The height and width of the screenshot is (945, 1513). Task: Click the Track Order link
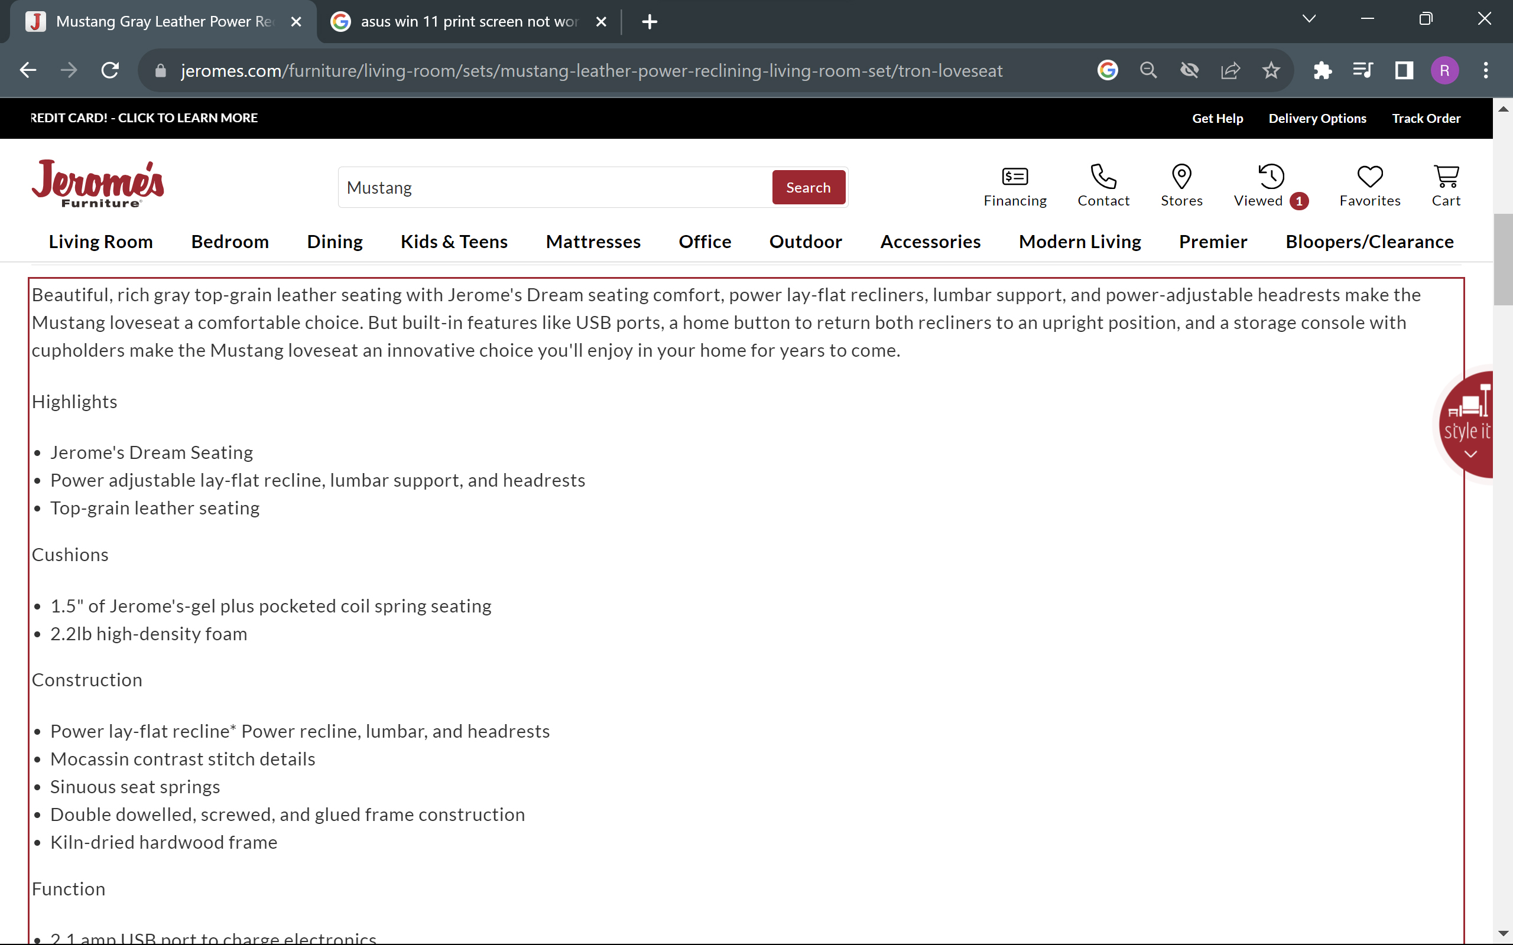pos(1426,118)
